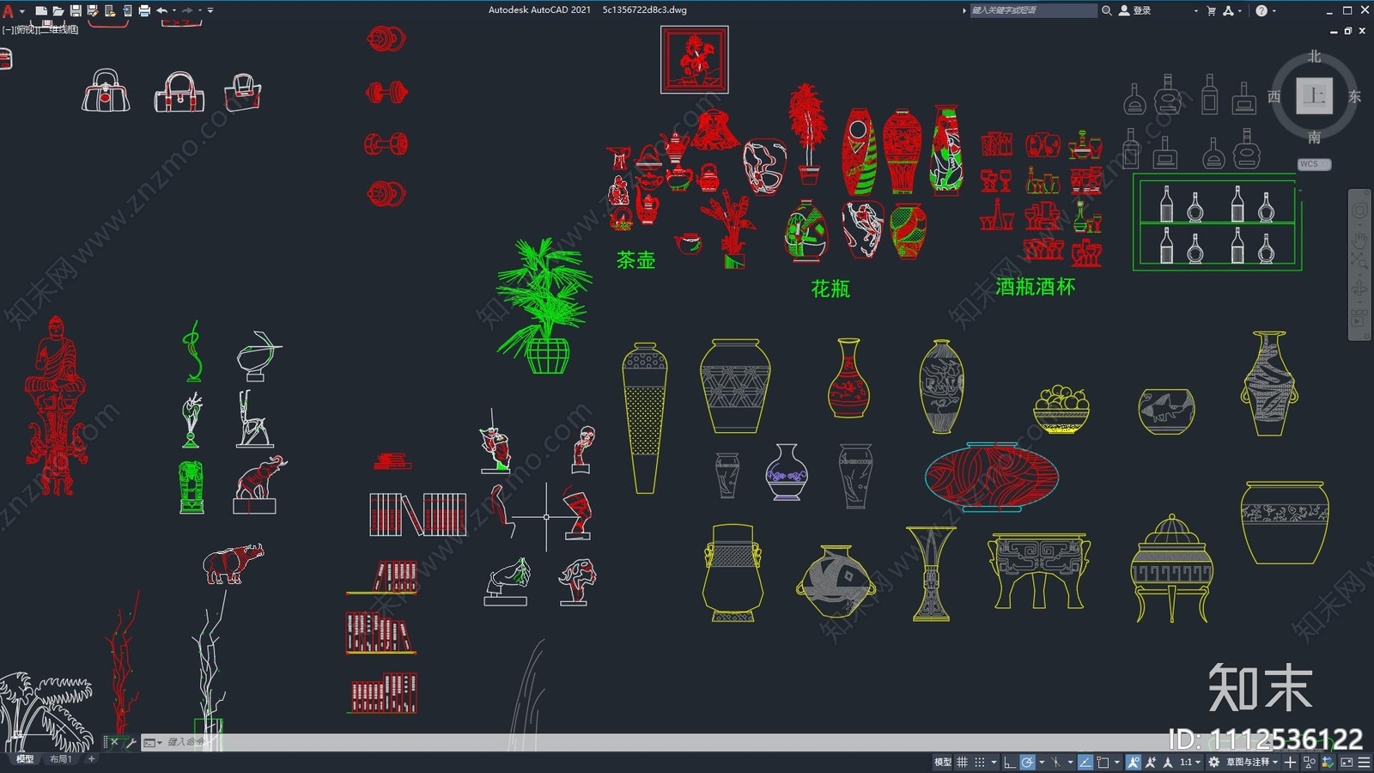Undo the last action
This screenshot has width=1374, height=773.
click(x=161, y=10)
